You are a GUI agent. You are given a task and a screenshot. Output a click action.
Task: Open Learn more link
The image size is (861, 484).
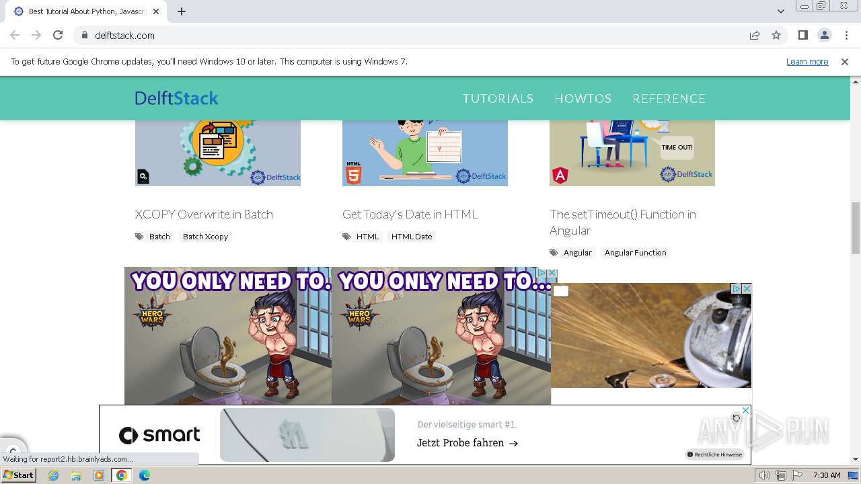tap(807, 61)
